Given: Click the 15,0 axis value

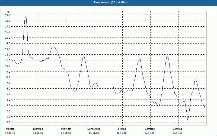Looking at the screenshot, I should [8, 38].
